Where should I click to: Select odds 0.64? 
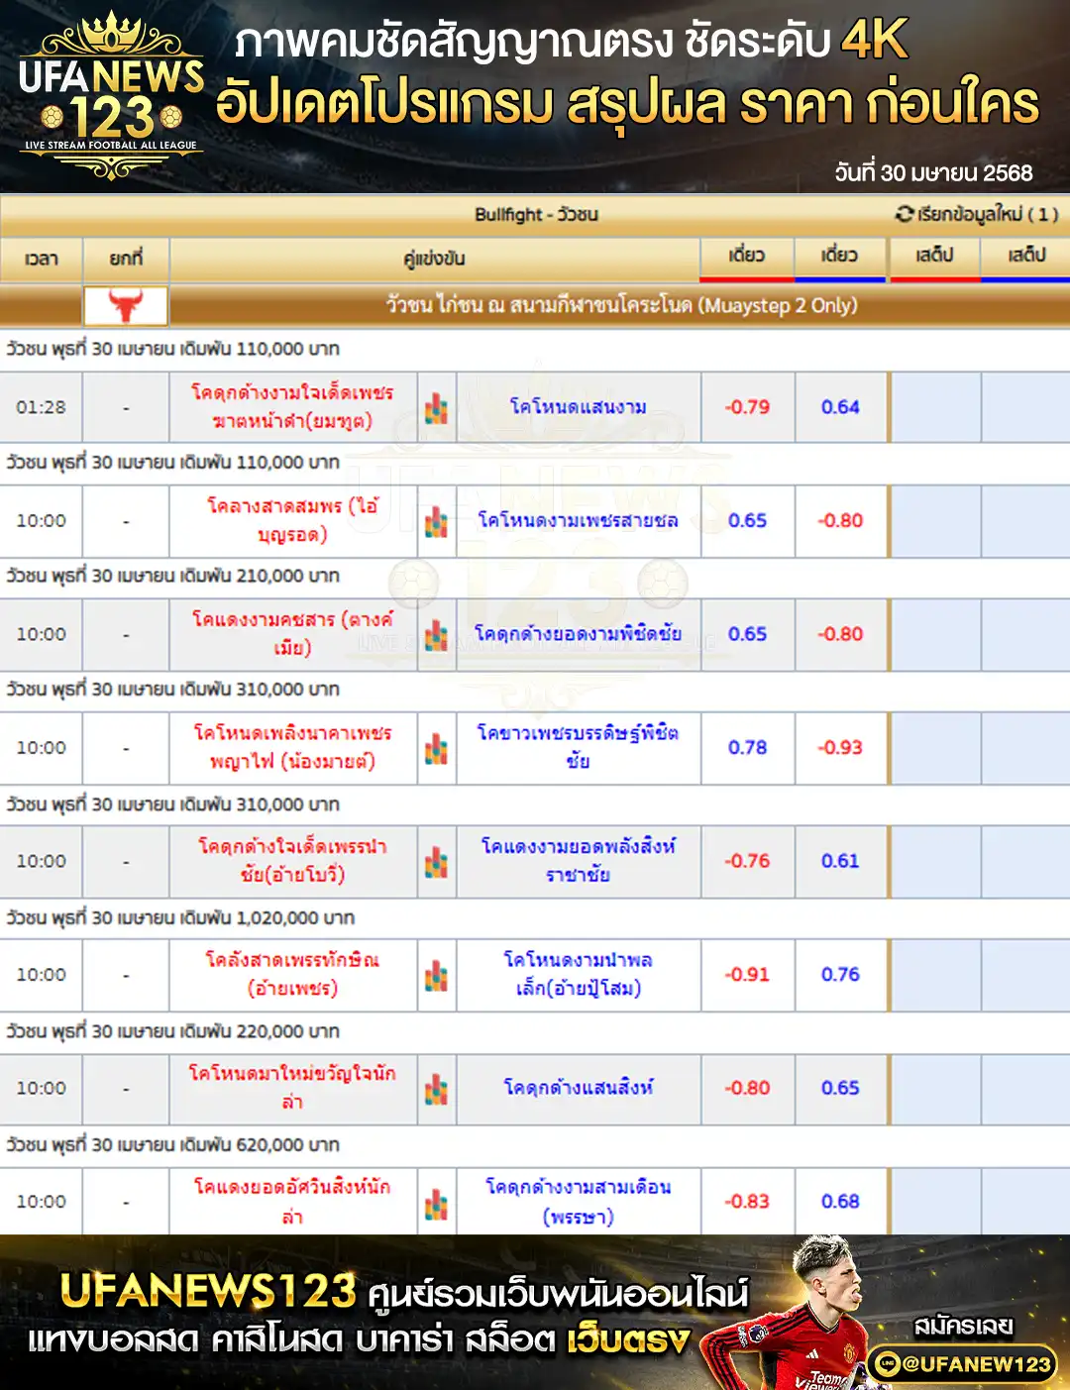(x=840, y=407)
